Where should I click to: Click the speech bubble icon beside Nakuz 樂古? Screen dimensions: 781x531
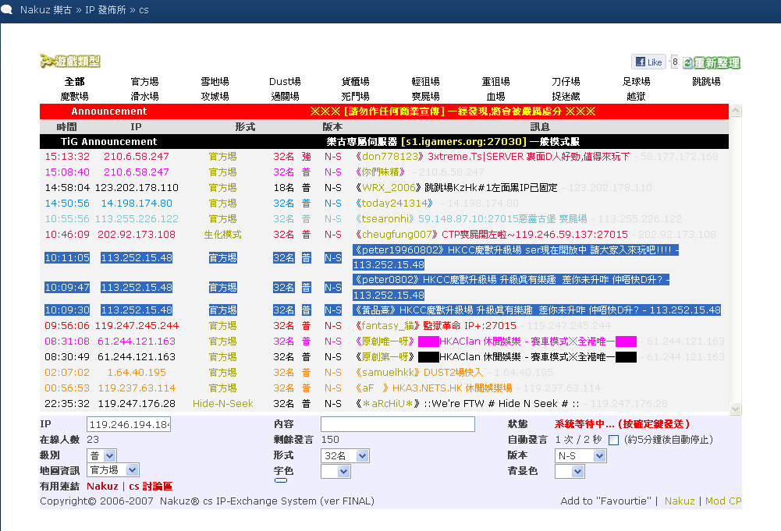pyautogui.click(x=7, y=10)
